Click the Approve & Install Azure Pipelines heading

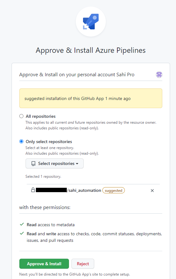pyautogui.click(x=91, y=50)
